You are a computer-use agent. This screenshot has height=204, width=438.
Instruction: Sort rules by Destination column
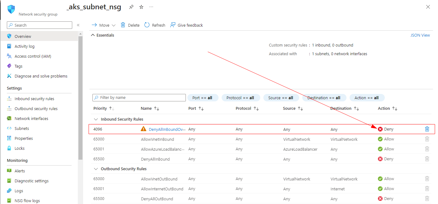click(x=345, y=109)
